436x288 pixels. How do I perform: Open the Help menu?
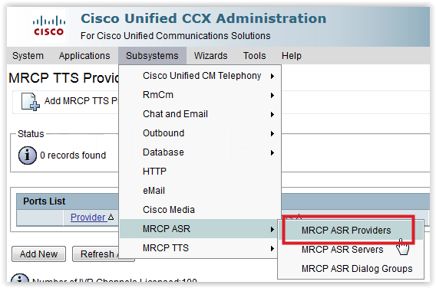(x=292, y=56)
